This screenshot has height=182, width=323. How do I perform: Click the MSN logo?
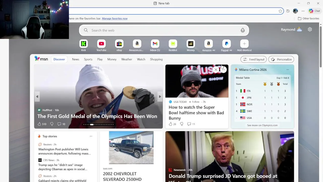tap(41, 59)
